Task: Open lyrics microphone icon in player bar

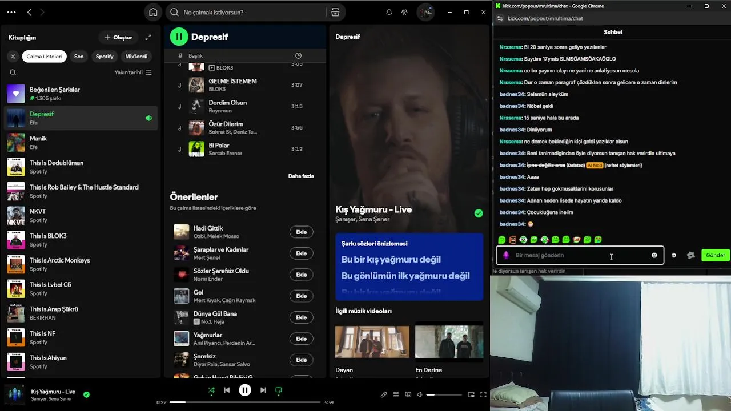Action: click(x=384, y=394)
